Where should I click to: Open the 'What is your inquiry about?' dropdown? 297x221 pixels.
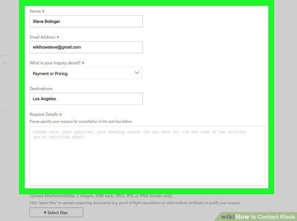[x=86, y=73]
